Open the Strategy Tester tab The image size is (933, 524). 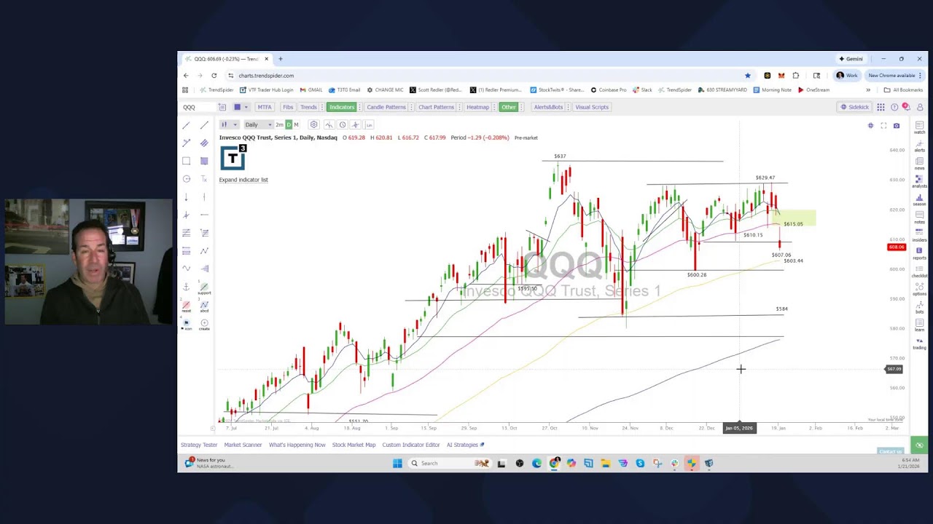tap(199, 445)
